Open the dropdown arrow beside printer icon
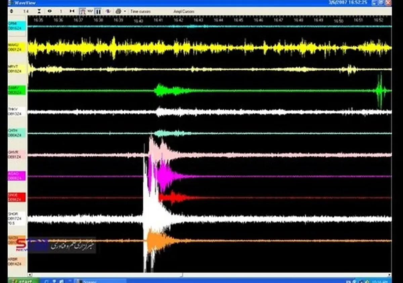403x283 pixels. pyautogui.click(x=125, y=11)
